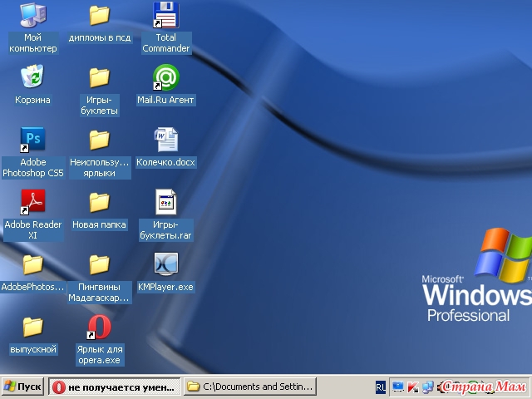The height and width of the screenshot is (399, 532).
Task: Click the blue monitor tray icon
Action: click(x=397, y=387)
